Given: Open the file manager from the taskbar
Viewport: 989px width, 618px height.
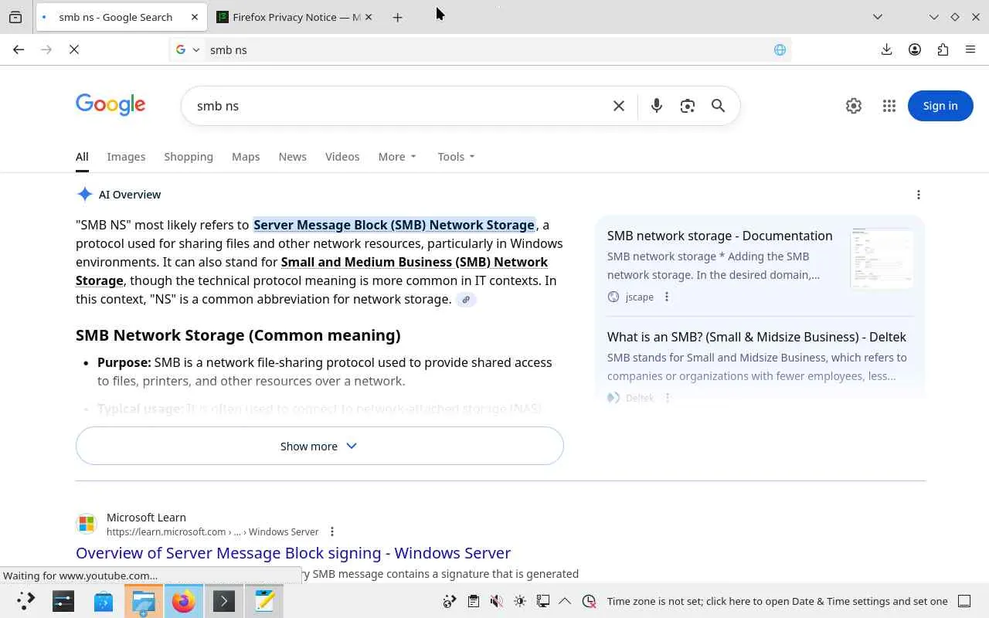Looking at the screenshot, I should (144, 601).
